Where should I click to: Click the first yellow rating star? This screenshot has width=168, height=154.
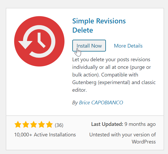(18, 125)
